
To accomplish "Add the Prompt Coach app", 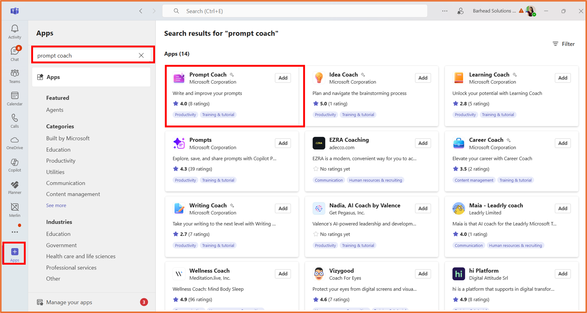I will pyautogui.click(x=282, y=78).
